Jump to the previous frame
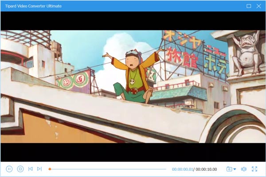 (x=30, y=169)
